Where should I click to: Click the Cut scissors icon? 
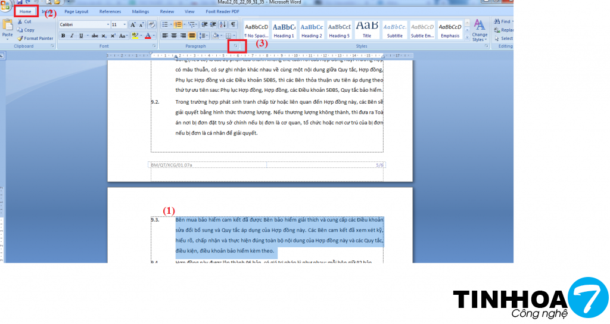(20, 21)
